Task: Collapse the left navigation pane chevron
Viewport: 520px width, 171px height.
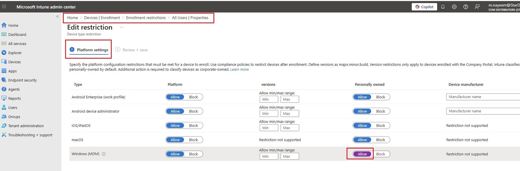Action: pyautogui.click(x=58, y=17)
